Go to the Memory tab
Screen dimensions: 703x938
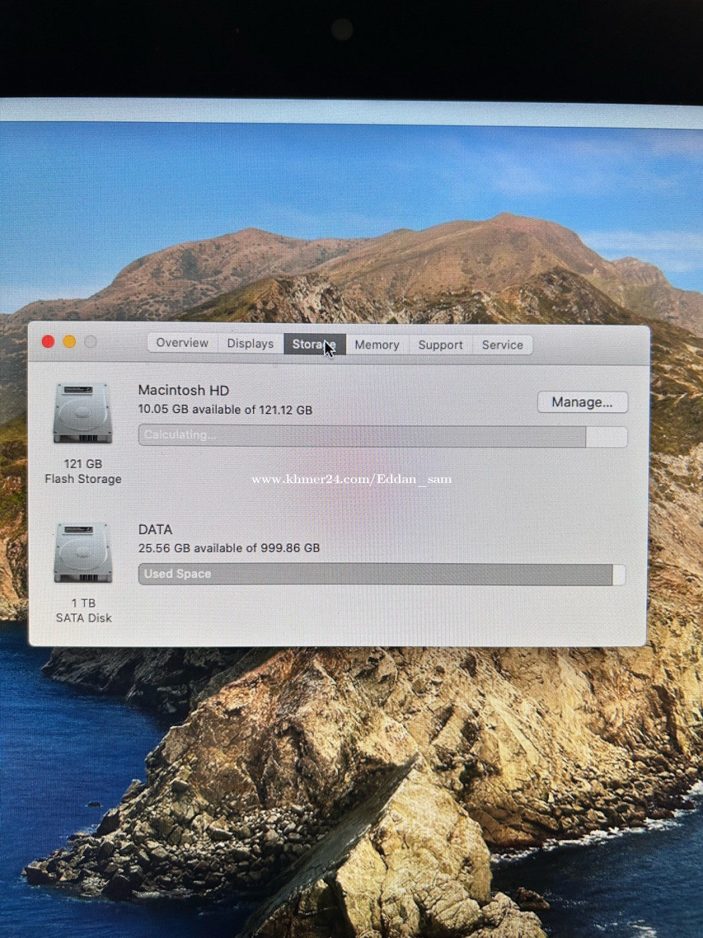tap(377, 344)
